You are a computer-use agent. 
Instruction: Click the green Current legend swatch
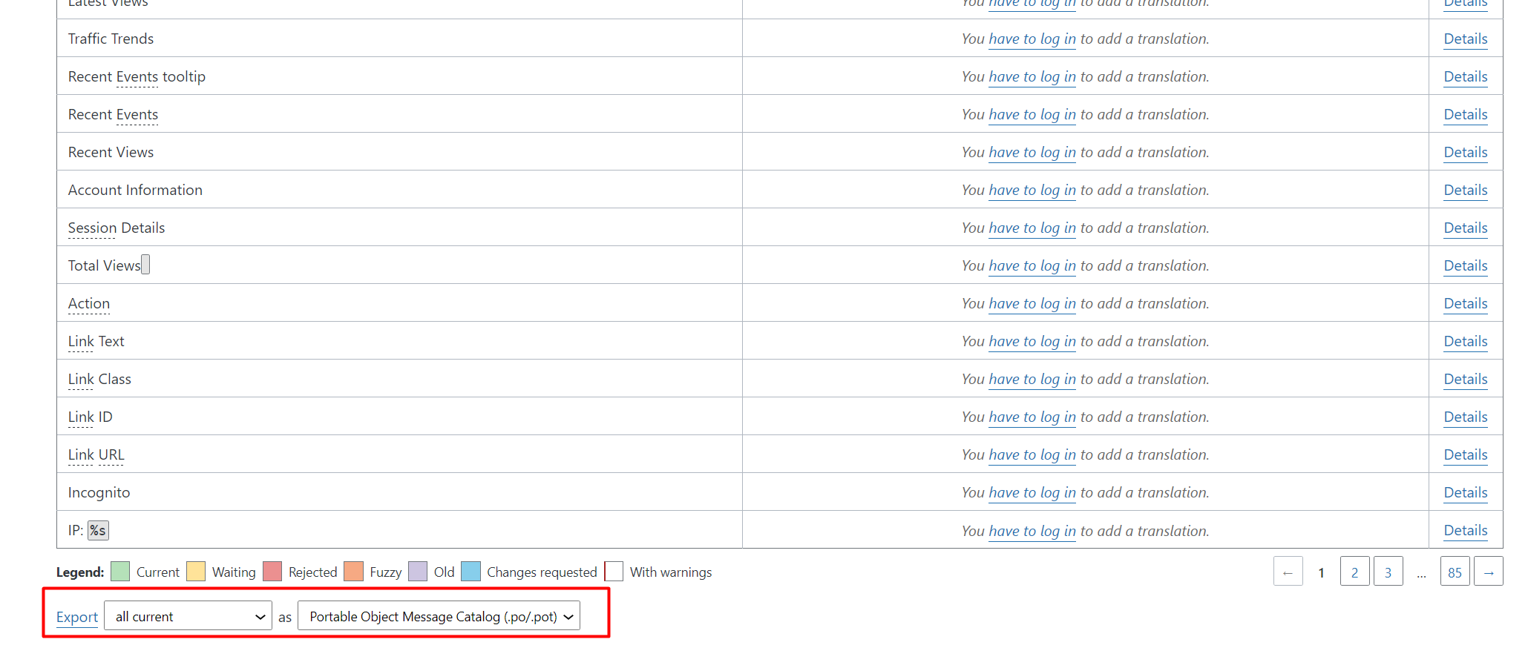pos(120,572)
